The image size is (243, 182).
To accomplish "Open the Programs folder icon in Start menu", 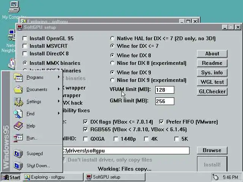I will point(18,77).
